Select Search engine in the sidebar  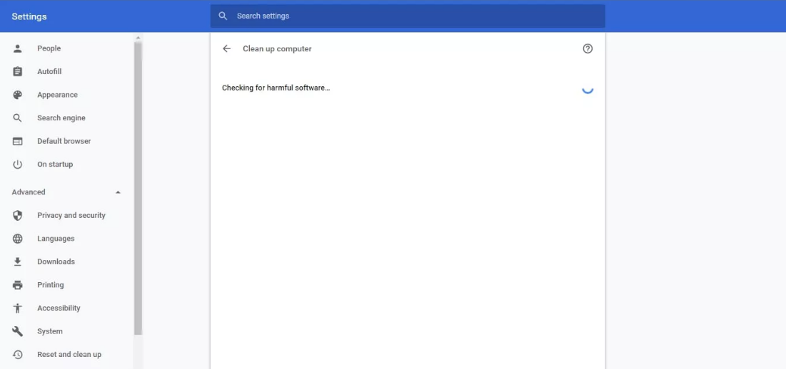[x=61, y=118]
